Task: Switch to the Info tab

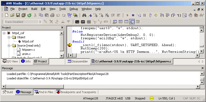Action: pyautogui.click(x=26, y=61)
